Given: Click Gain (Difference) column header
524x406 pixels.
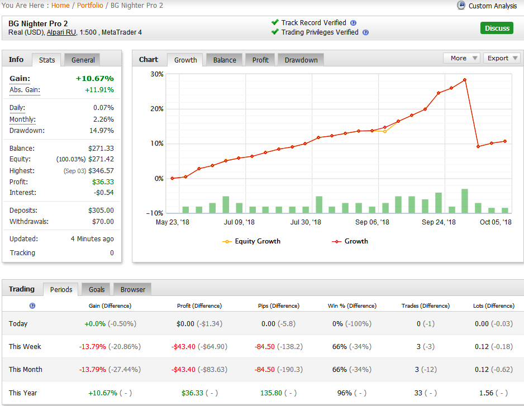Looking at the screenshot, I should pyautogui.click(x=110, y=305).
